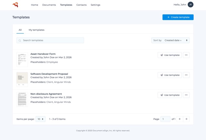Screen dimensions: 206x140
Task: Click the copyright footer text
Action: click(x=103, y=131)
